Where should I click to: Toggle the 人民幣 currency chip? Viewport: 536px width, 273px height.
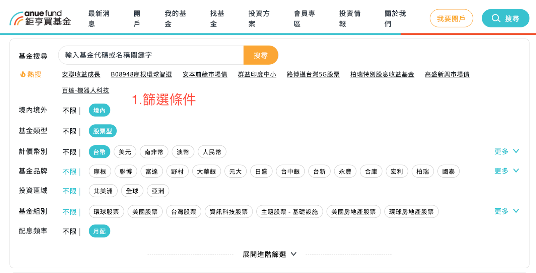click(x=212, y=152)
